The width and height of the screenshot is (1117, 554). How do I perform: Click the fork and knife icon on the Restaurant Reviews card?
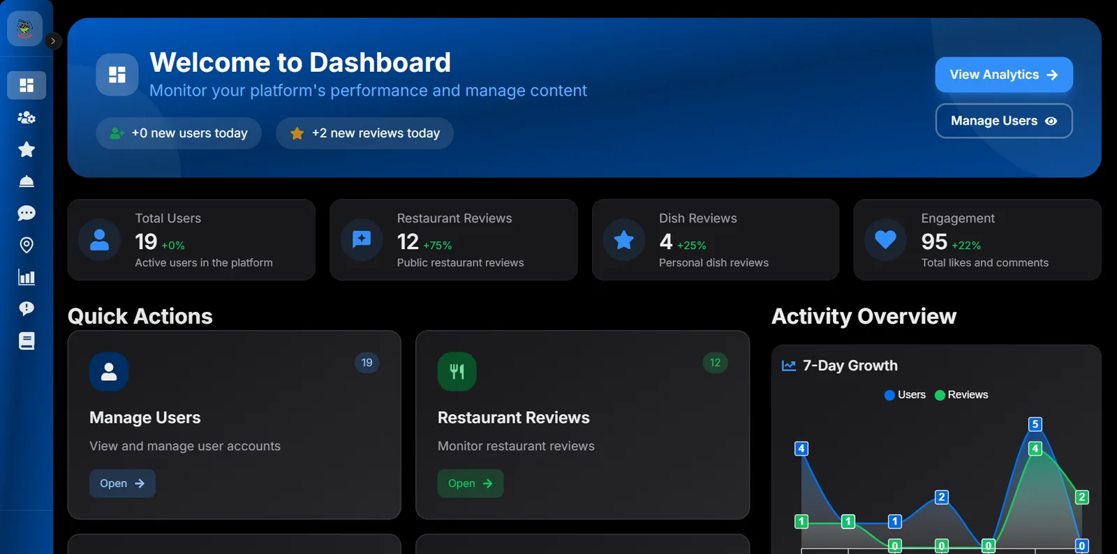coord(457,372)
